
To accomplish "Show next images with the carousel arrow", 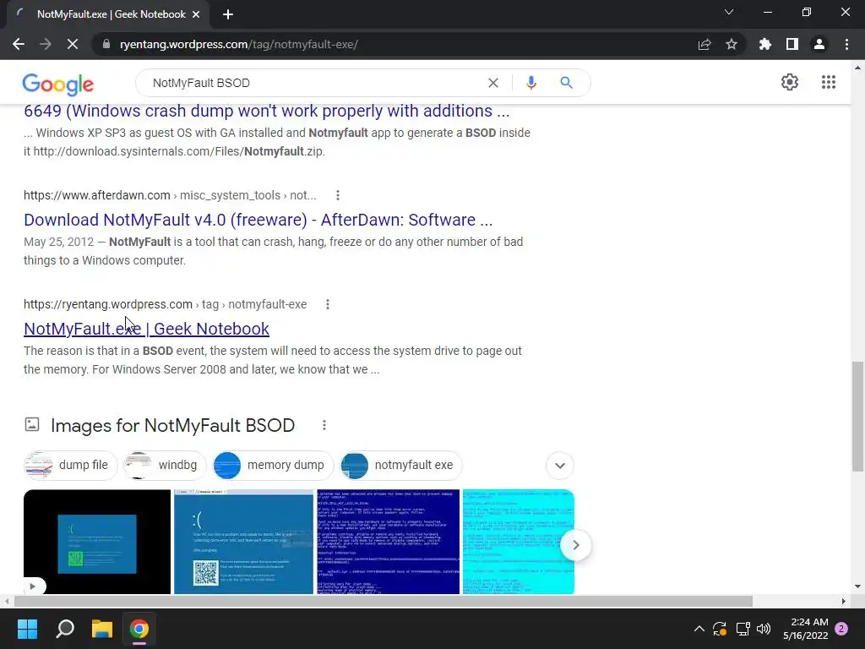I will pos(575,545).
